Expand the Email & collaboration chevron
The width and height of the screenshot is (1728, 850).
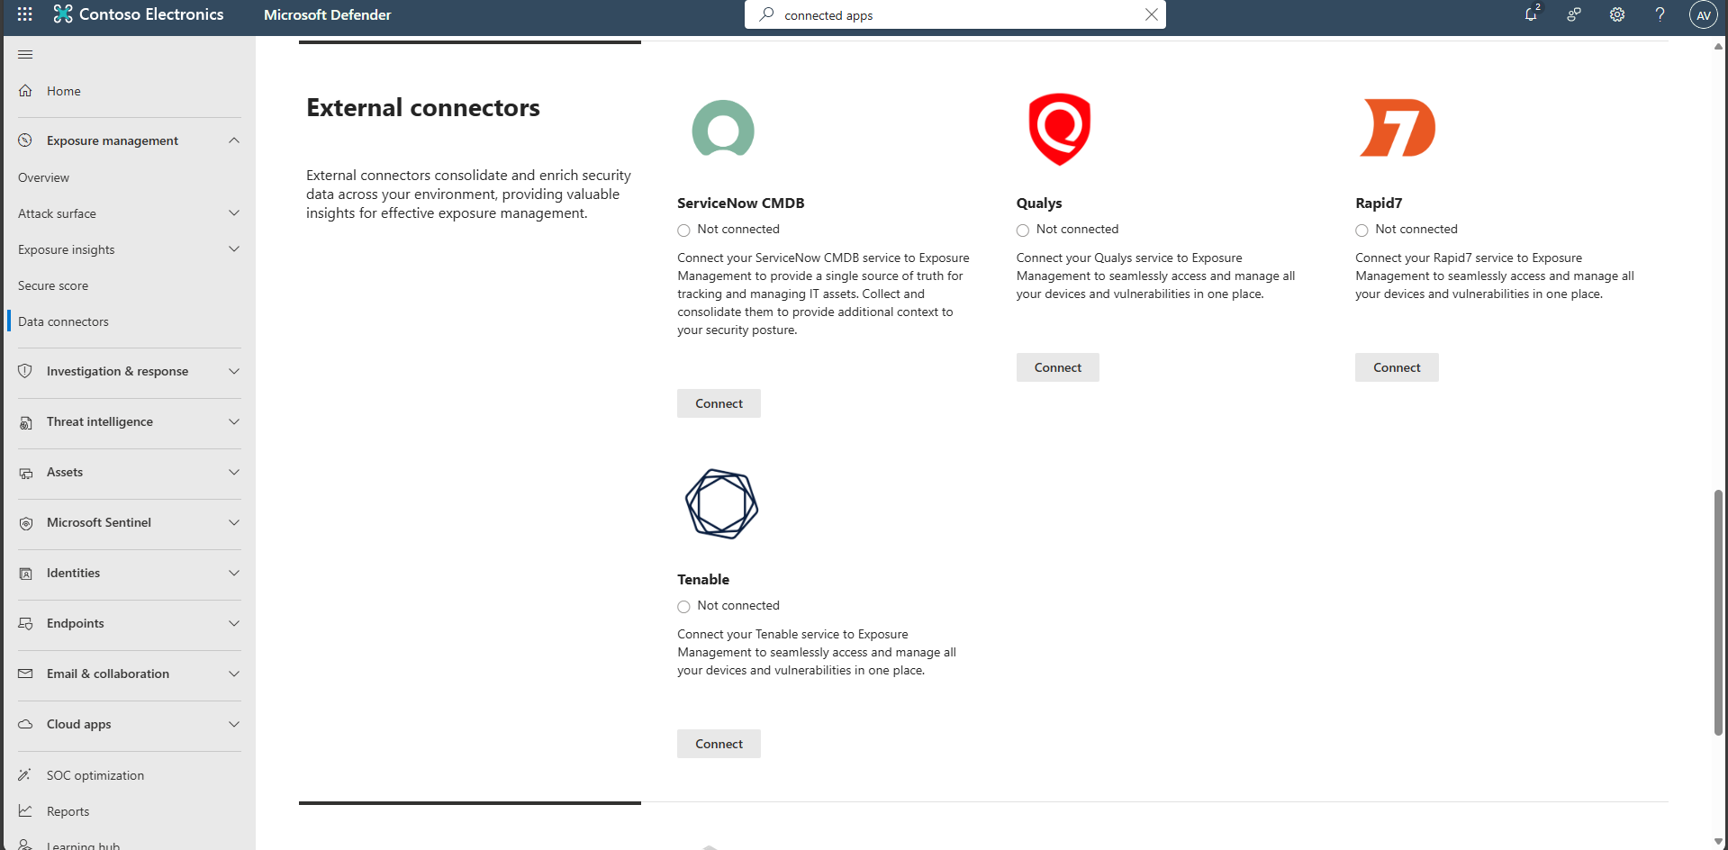point(234,674)
